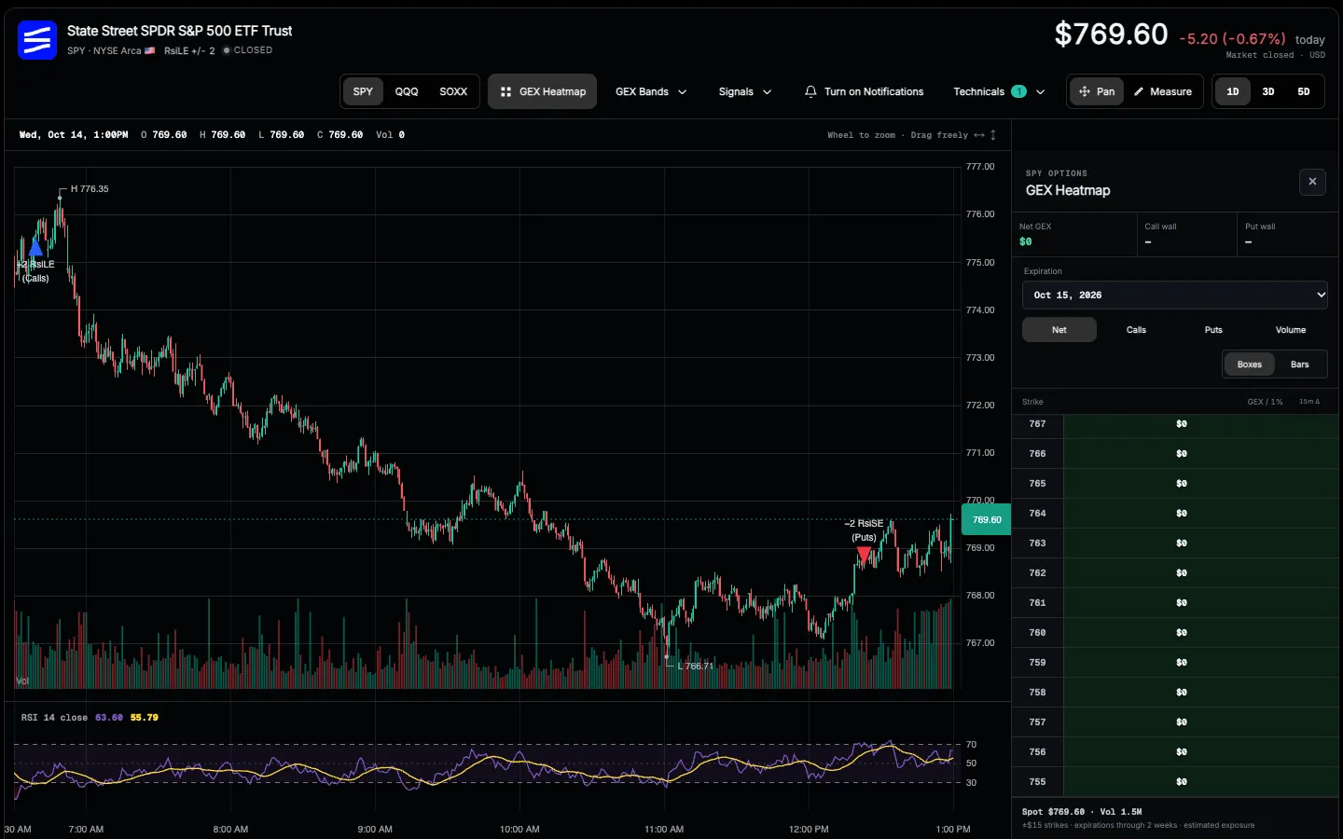The image size is (1343, 839).
Task: Click the red RsiSE puts arrow marker
Action: [x=864, y=556]
